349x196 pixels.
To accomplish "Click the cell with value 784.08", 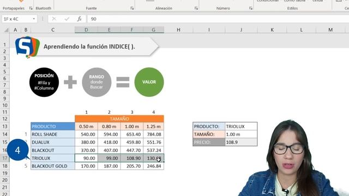I will coord(154,134).
